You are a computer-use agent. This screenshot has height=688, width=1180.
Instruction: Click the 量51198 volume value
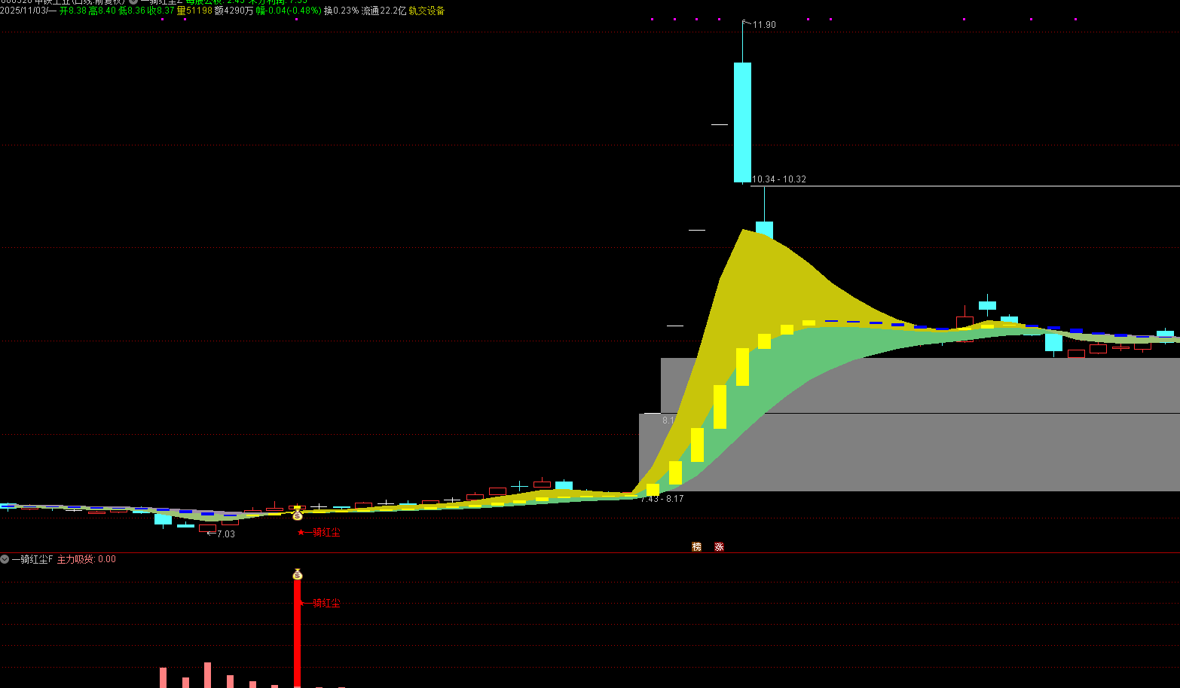pos(194,11)
